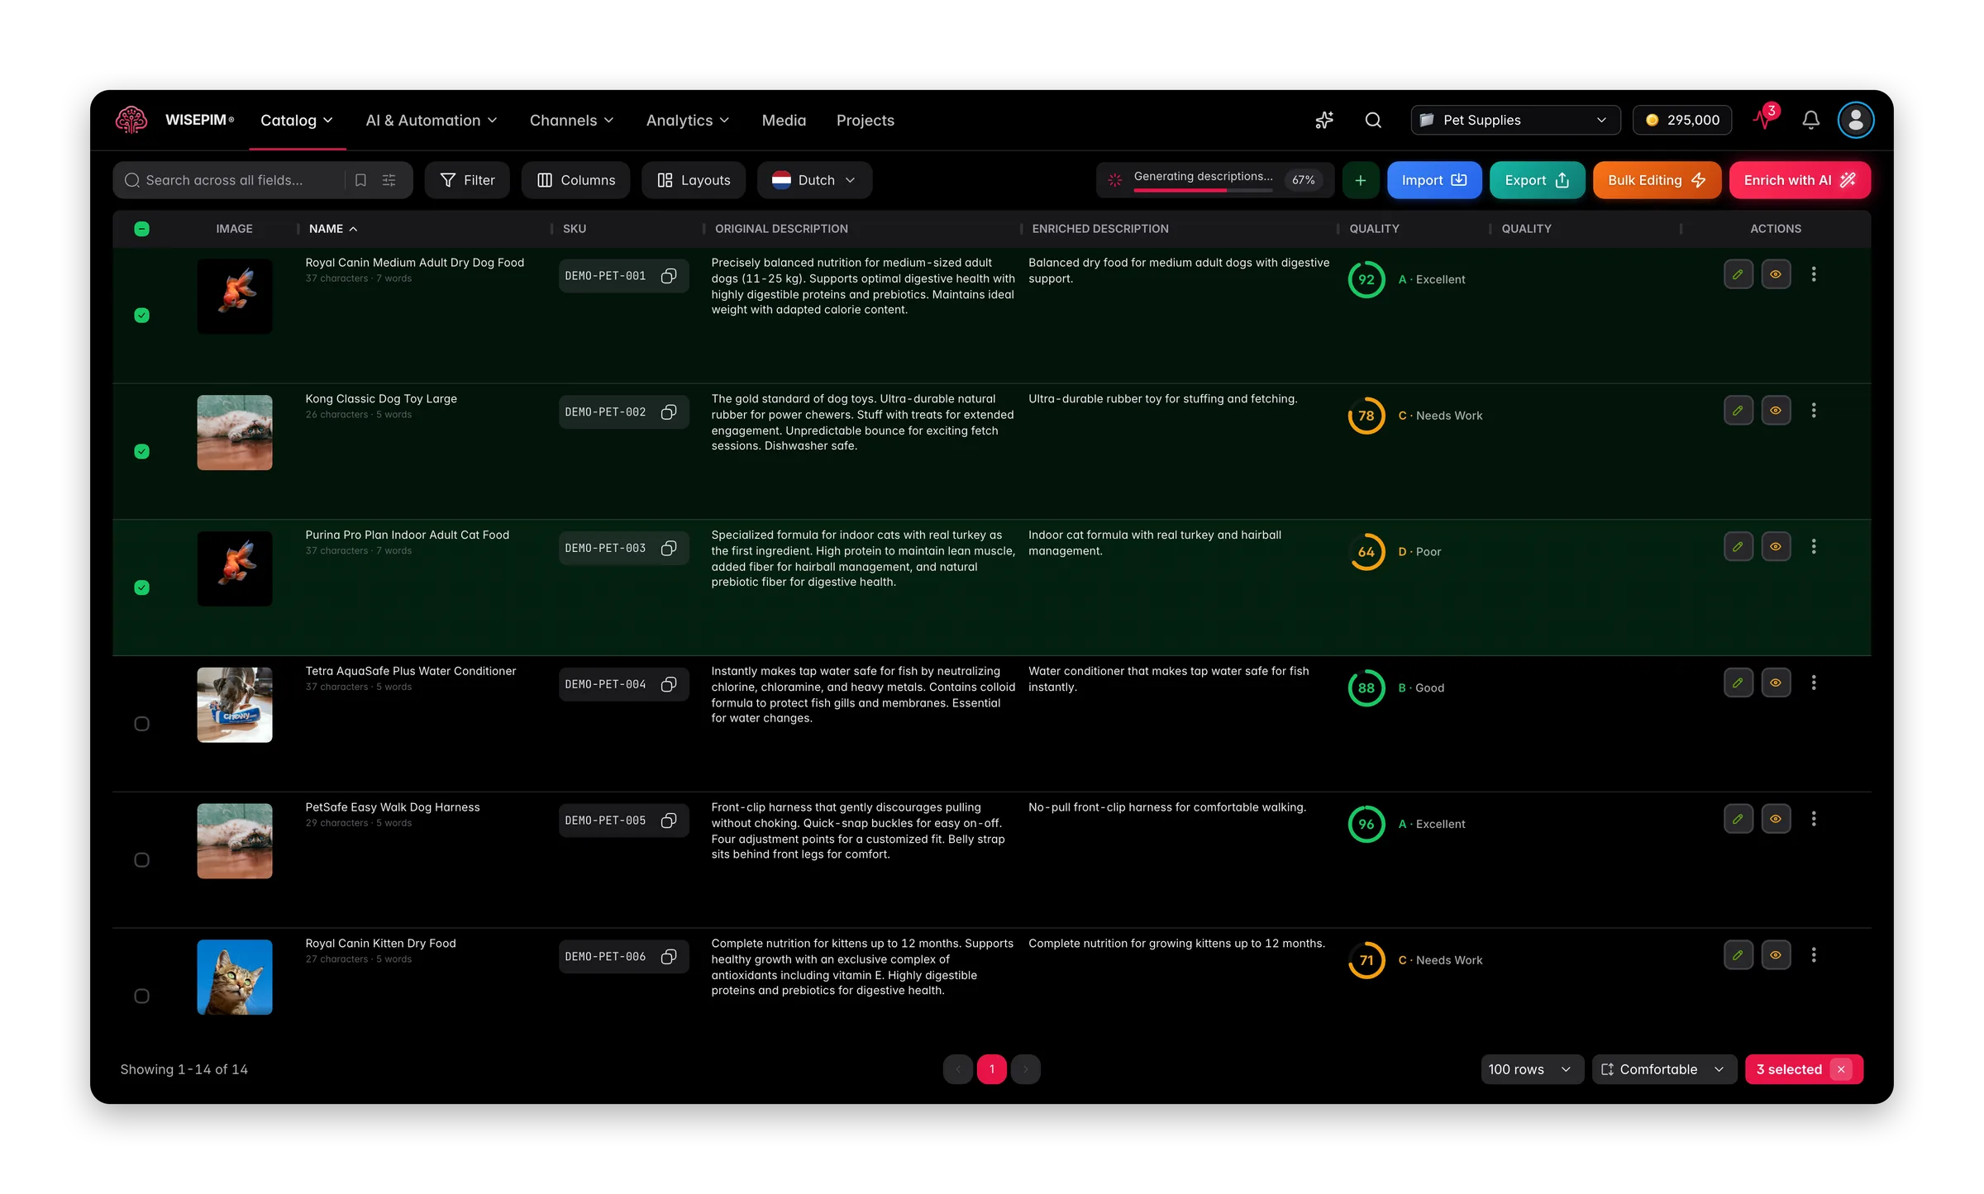Preview Kong Classic Dog Toy via eye icon

[1776, 411]
